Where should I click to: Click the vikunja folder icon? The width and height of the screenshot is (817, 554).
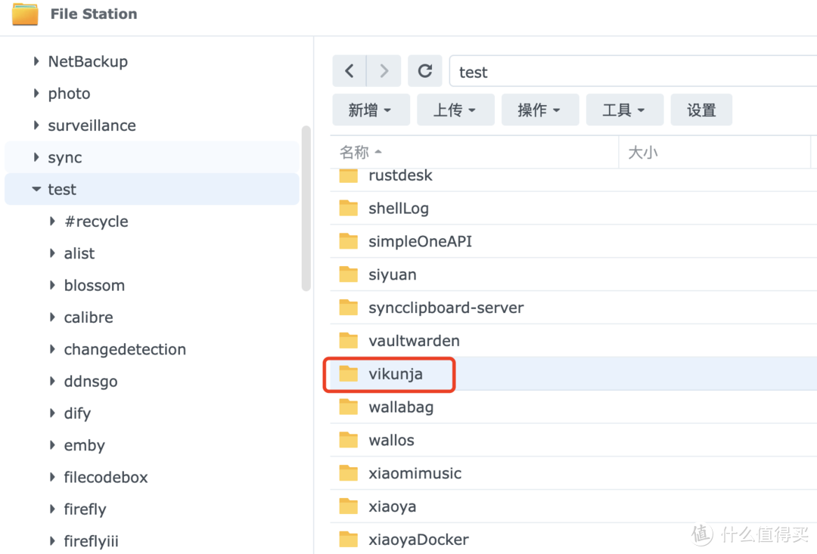coord(348,374)
